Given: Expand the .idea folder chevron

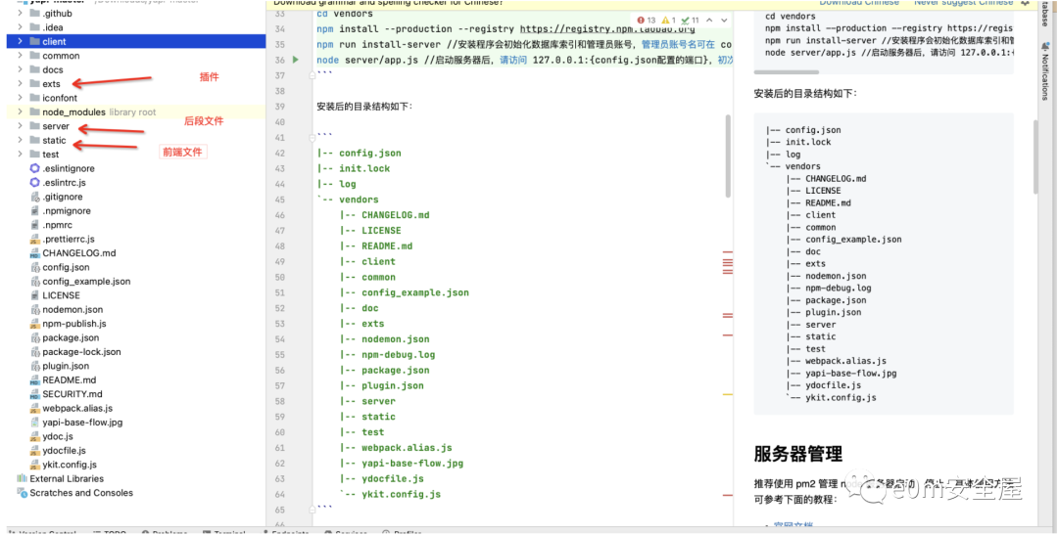Looking at the screenshot, I should [x=21, y=27].
